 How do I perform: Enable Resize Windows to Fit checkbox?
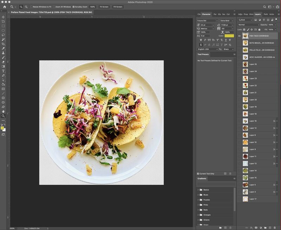[32, 7]
